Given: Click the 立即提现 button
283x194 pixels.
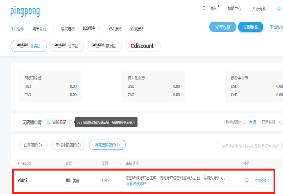Looking at the screenshot, I should [x=251, y=27].
